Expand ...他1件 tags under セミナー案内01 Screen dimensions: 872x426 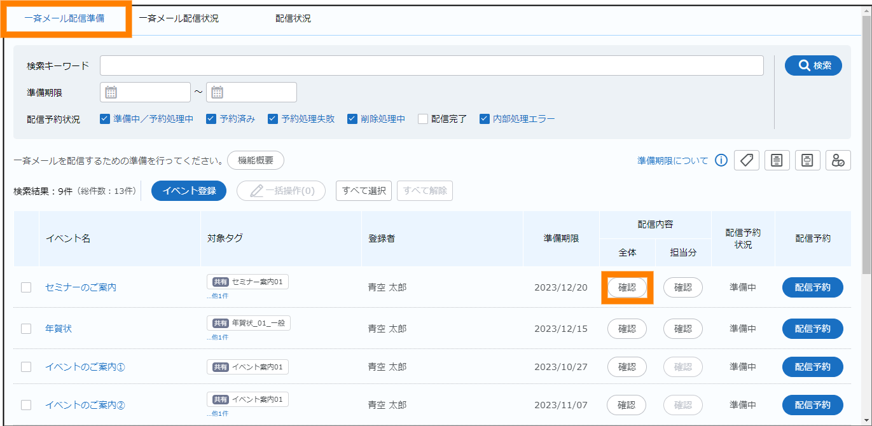[218, 296]
